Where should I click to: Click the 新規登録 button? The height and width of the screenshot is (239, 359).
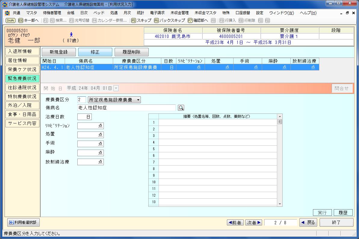pyautogui.click(x=59, y=52)
